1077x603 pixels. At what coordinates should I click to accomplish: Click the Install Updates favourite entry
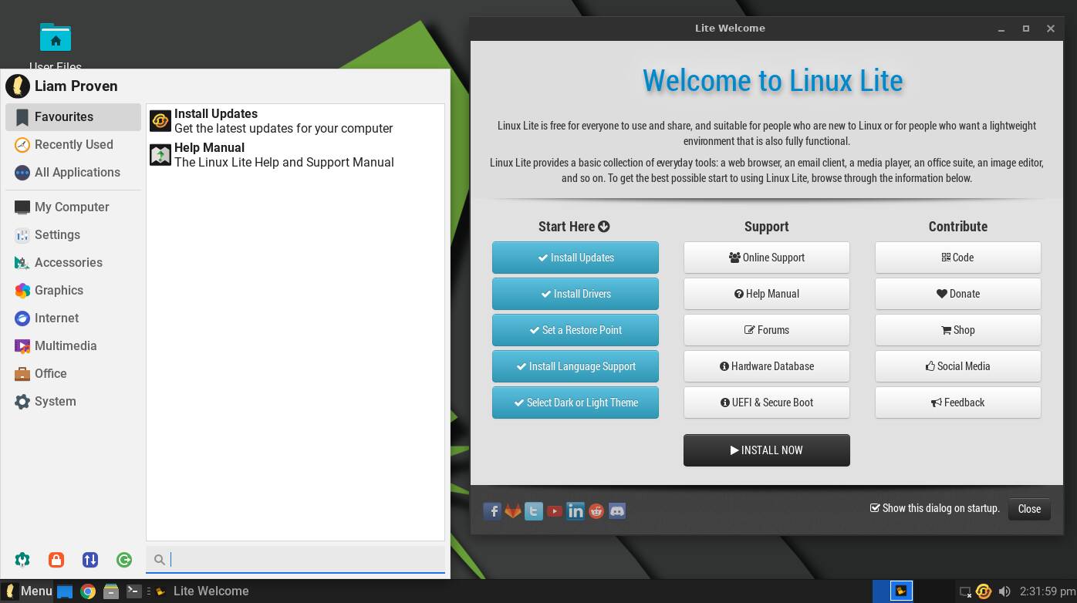click(295, 121)
